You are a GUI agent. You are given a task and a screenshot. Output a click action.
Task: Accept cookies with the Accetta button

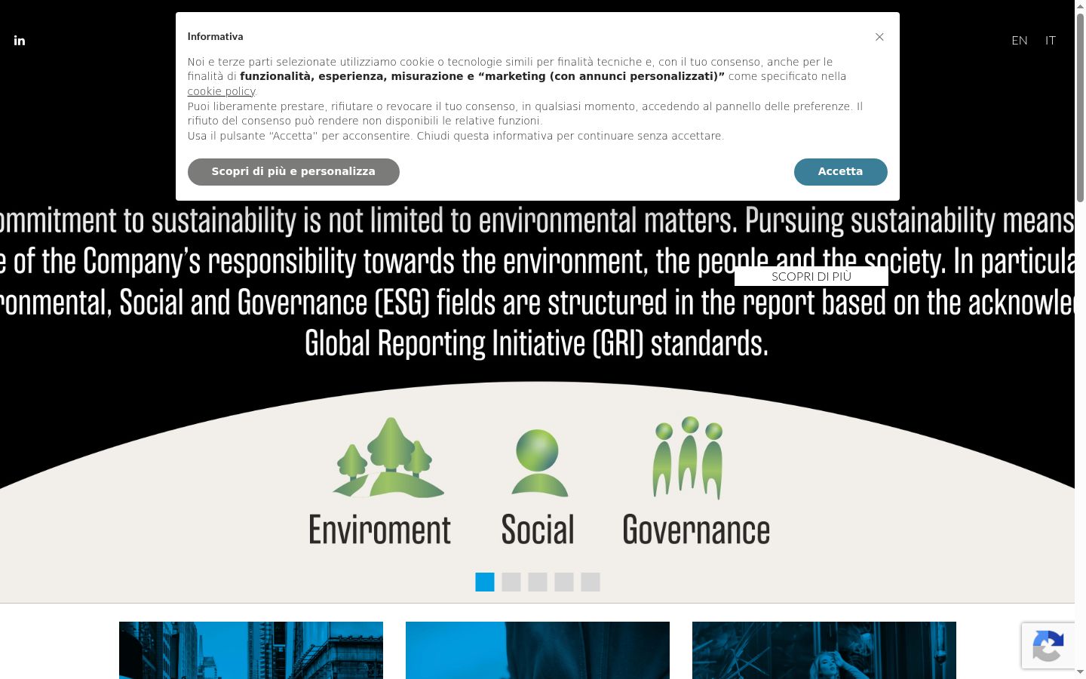tap(840, 172)
